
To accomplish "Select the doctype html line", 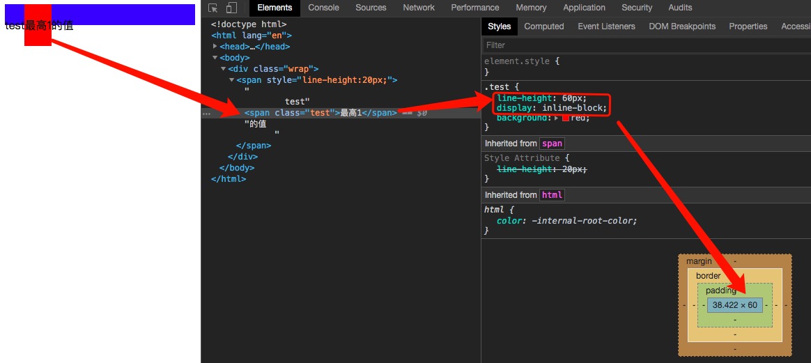I will pos(249,24).
